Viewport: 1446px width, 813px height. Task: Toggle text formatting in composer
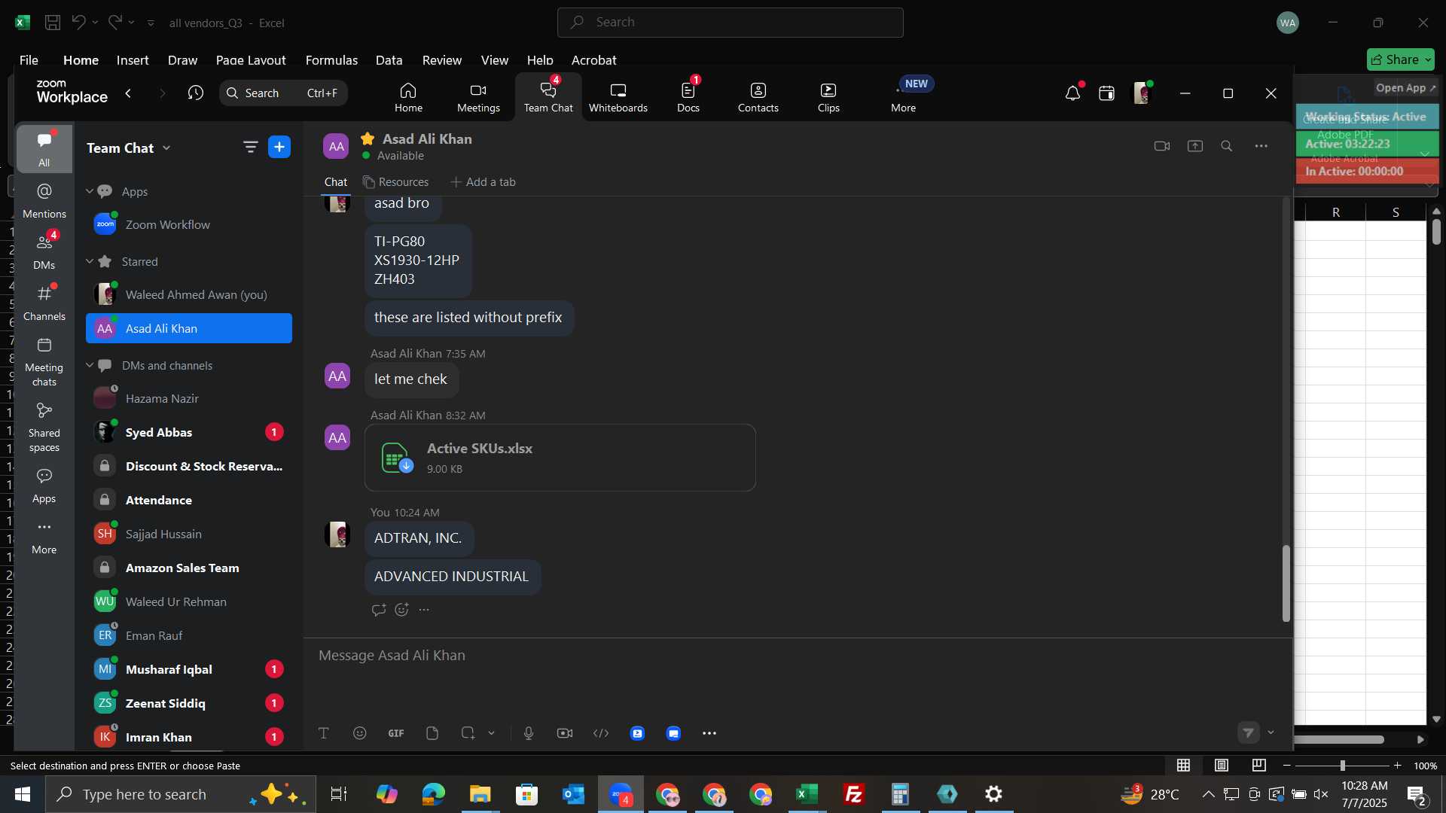point(324,733)
